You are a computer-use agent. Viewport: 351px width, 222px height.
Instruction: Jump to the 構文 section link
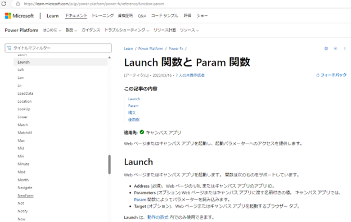coord(132,113)
